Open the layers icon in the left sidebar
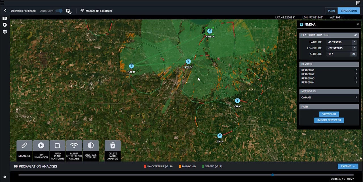Screen dimensions: 363x182 (x=4, y=32)
